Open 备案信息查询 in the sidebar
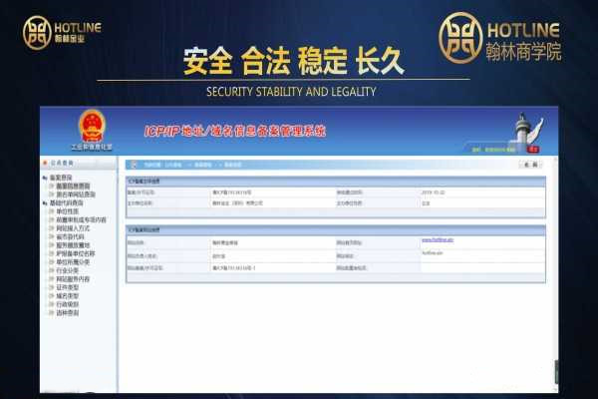 pyautogui.click(x=73, y=186)
